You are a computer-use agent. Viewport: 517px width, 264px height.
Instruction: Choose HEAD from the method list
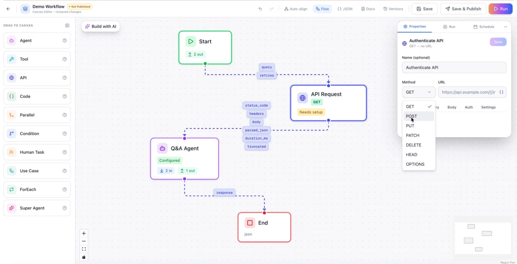(418, 154)
